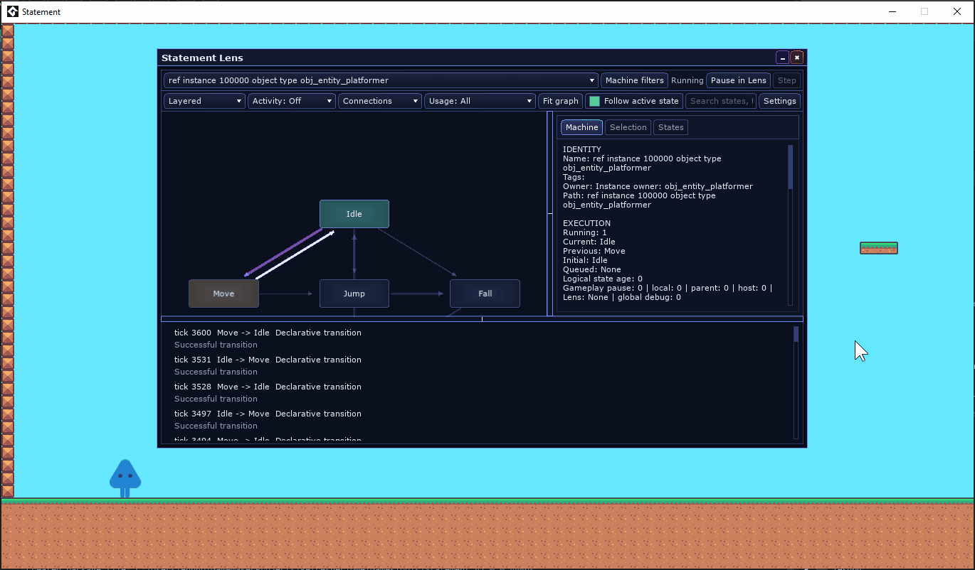Close the Statement Lens panel

pyautogui.click(x=797, y=58)
